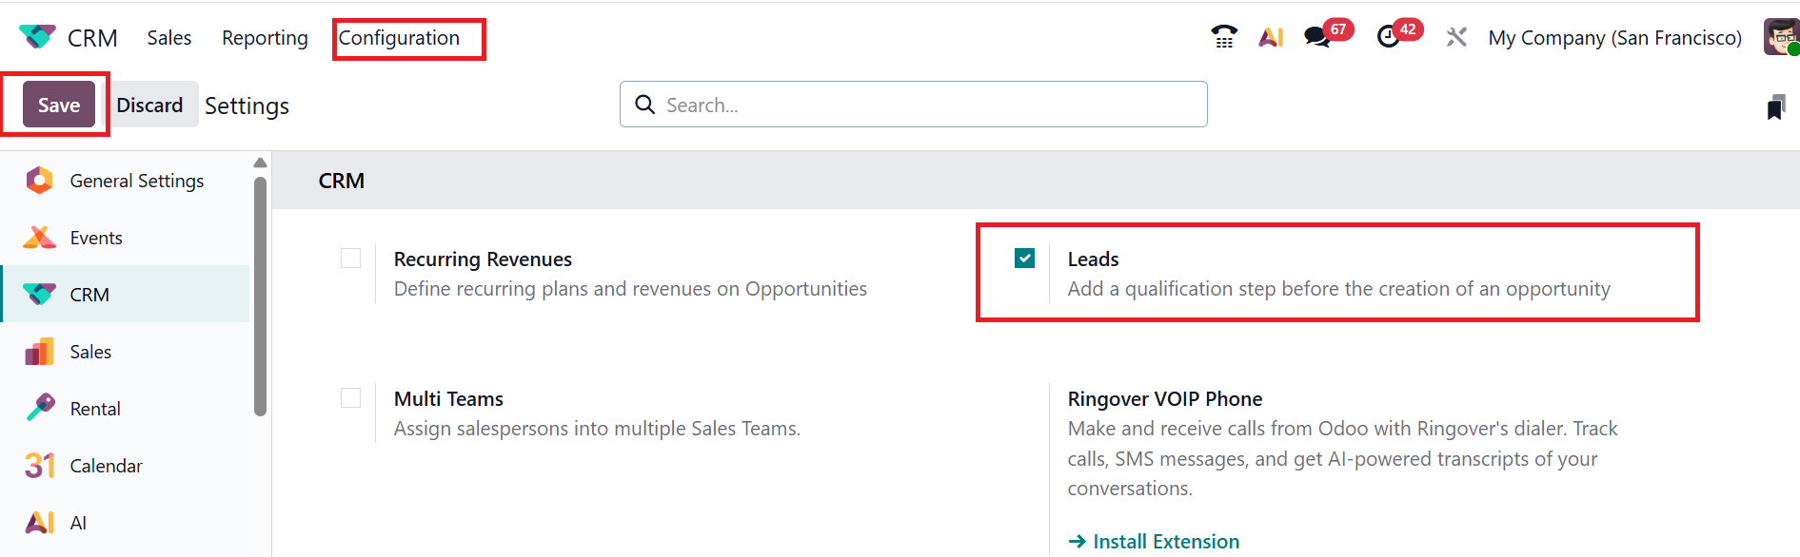This screenshot has height=557, width=1800.
Task: Click the Discard button
Action: pyautogui.click(x=149, y=105)
